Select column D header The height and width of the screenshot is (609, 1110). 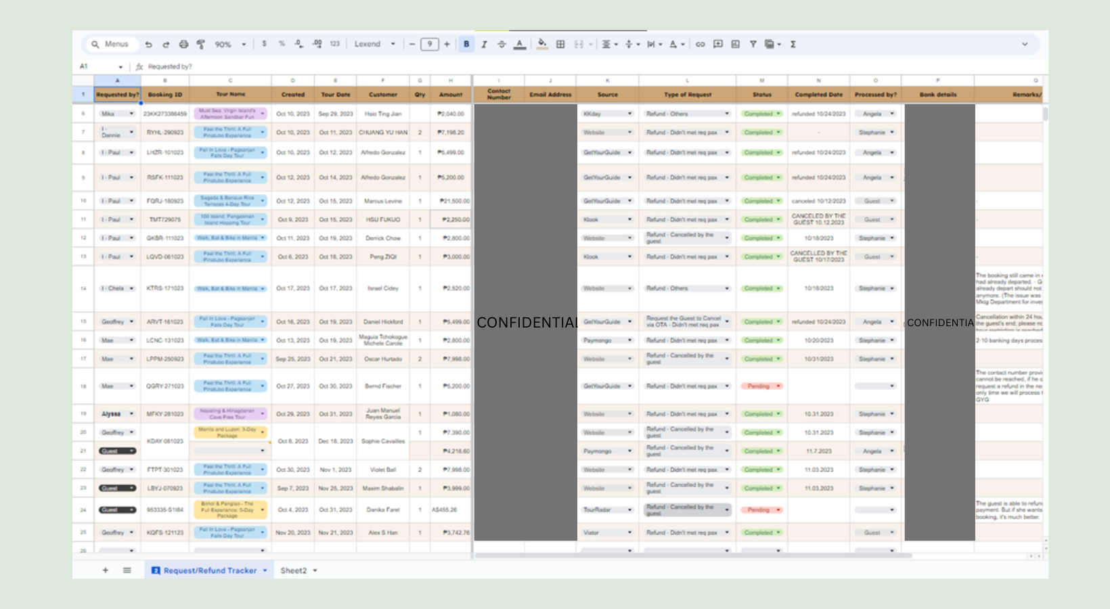click(x=293, y=80)
